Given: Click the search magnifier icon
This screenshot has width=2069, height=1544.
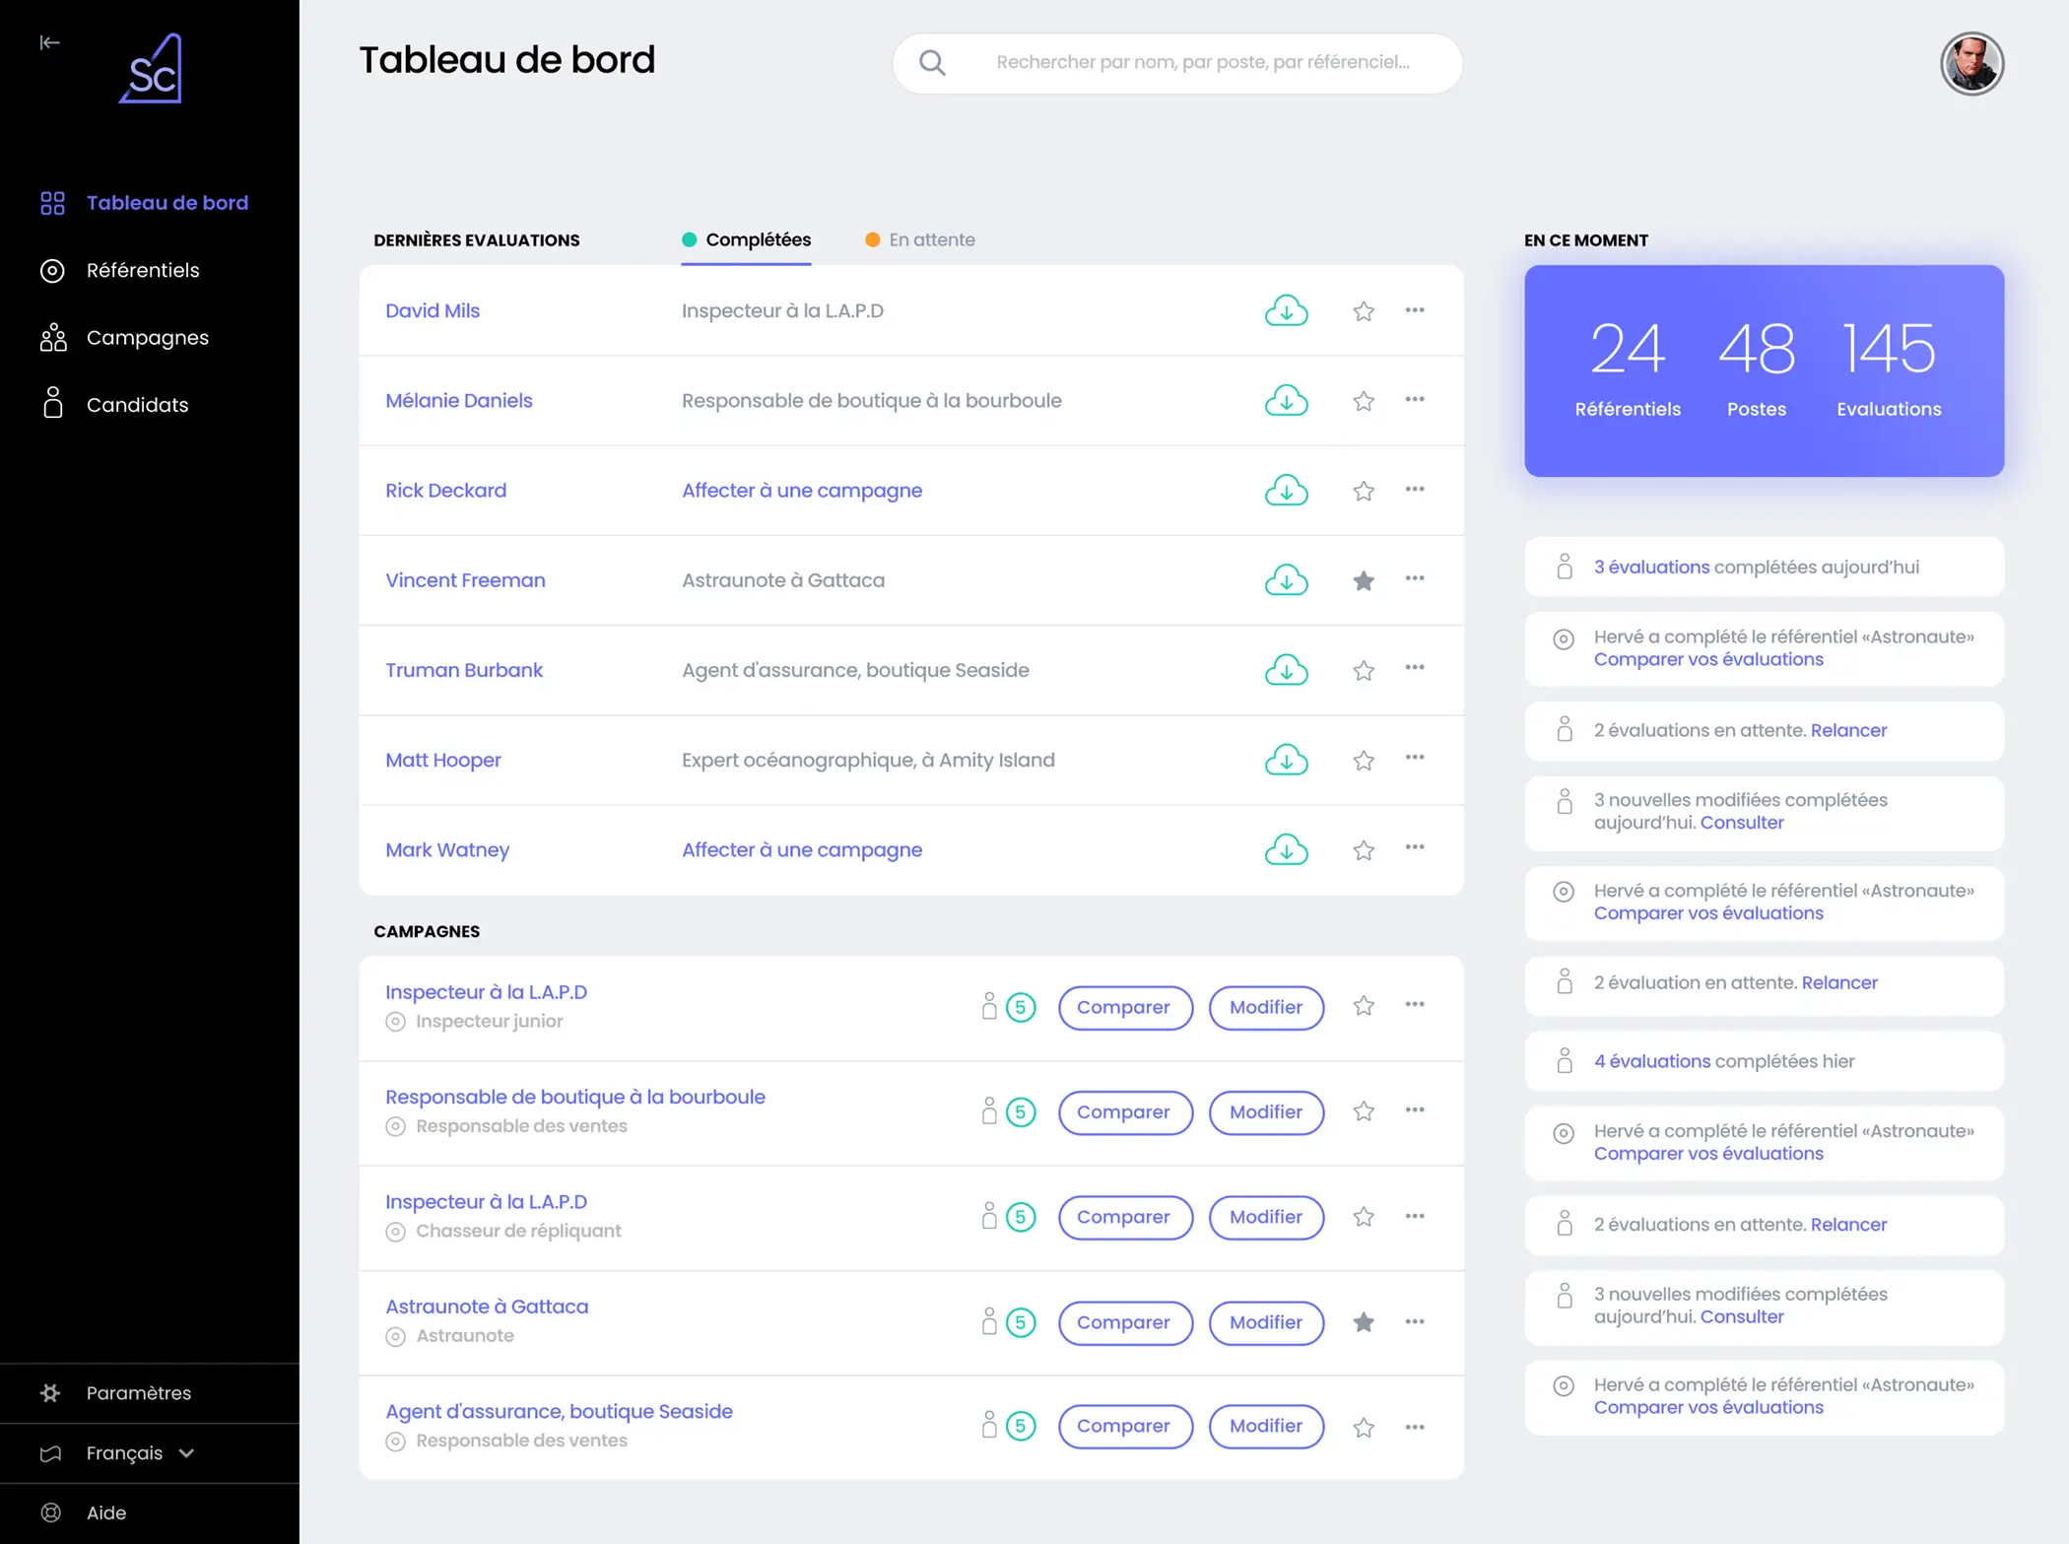Looking at the screenshot, I should click(932, 63).
